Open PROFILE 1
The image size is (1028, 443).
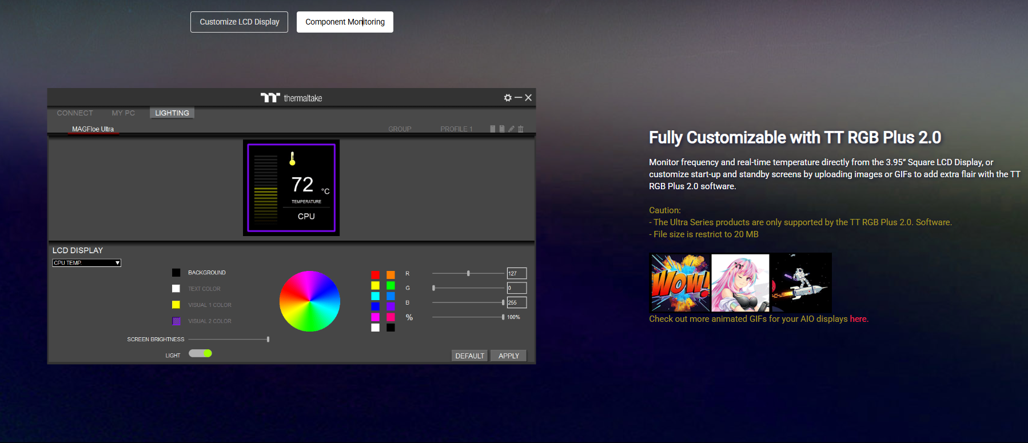point(456,129)
